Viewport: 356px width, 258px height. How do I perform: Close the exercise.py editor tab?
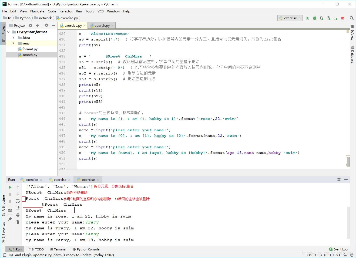(85, 26)
